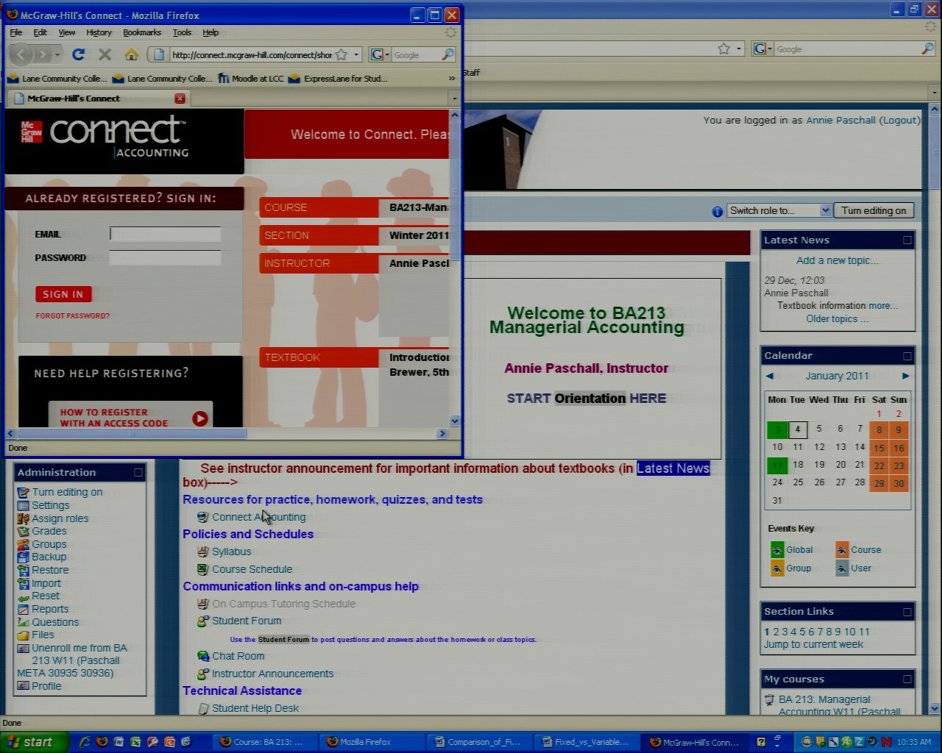Open the Bookmarks menu
Viewport: 942px width, 753px height.
tap(142, 32)
